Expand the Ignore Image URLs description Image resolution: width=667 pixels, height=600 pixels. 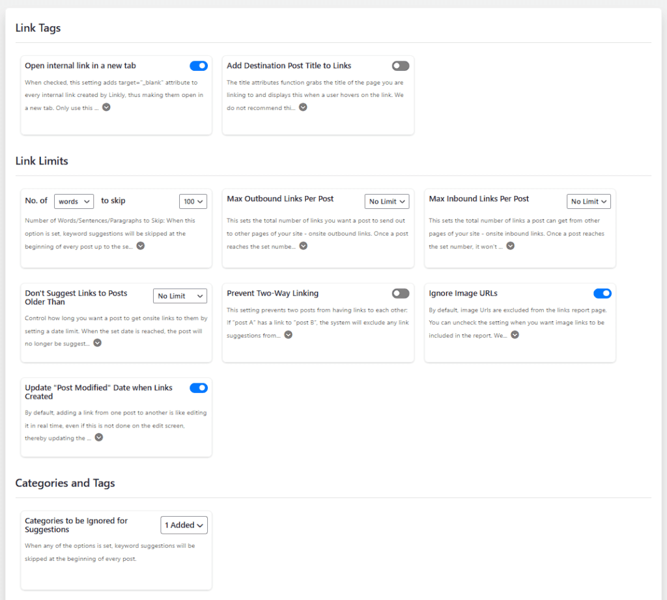515,334
